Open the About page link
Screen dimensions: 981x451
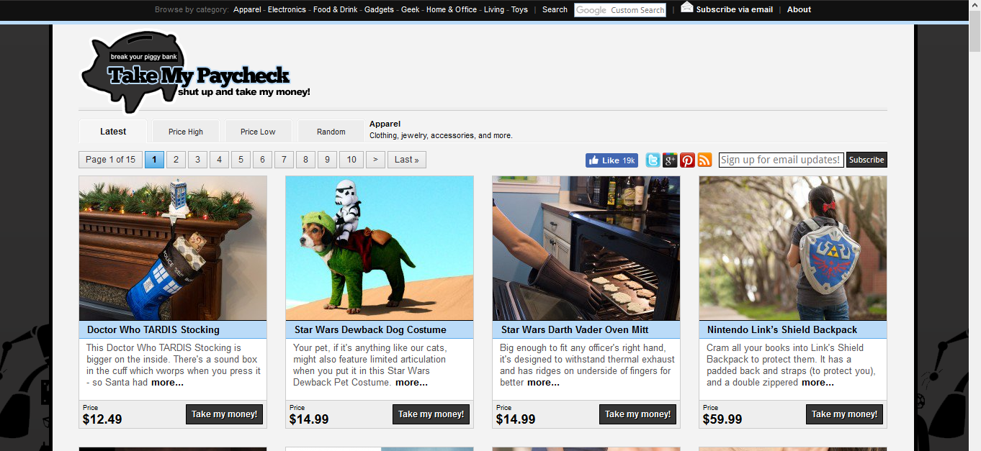click(x=799, y=10)
